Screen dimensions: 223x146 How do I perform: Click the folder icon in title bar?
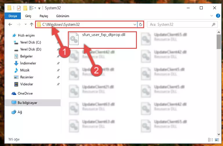coord(9,8)
